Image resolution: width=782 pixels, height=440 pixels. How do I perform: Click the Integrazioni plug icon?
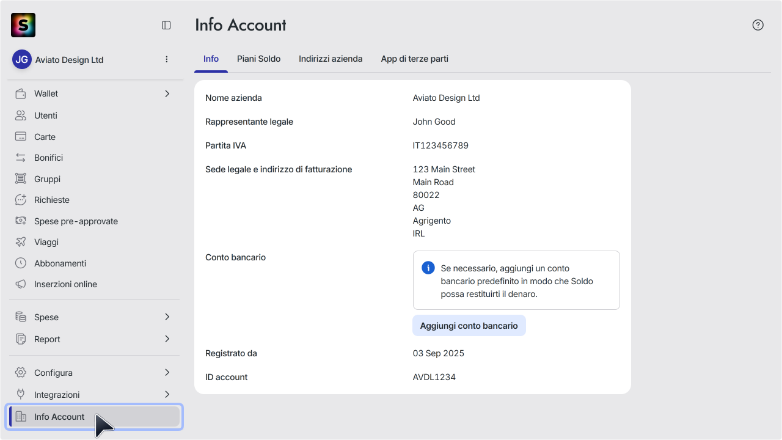(x=21, y=395)
